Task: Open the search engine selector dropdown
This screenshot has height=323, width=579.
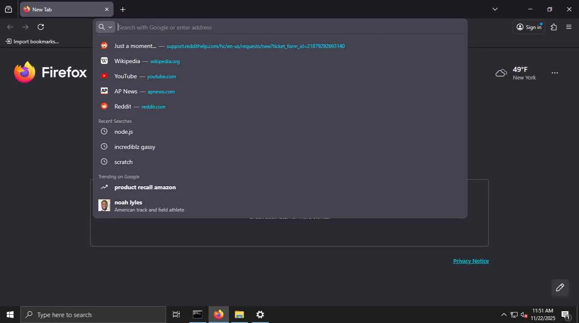Action: (x=106, y=27)
